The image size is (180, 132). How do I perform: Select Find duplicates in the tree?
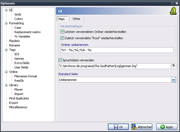coord(19,98)
